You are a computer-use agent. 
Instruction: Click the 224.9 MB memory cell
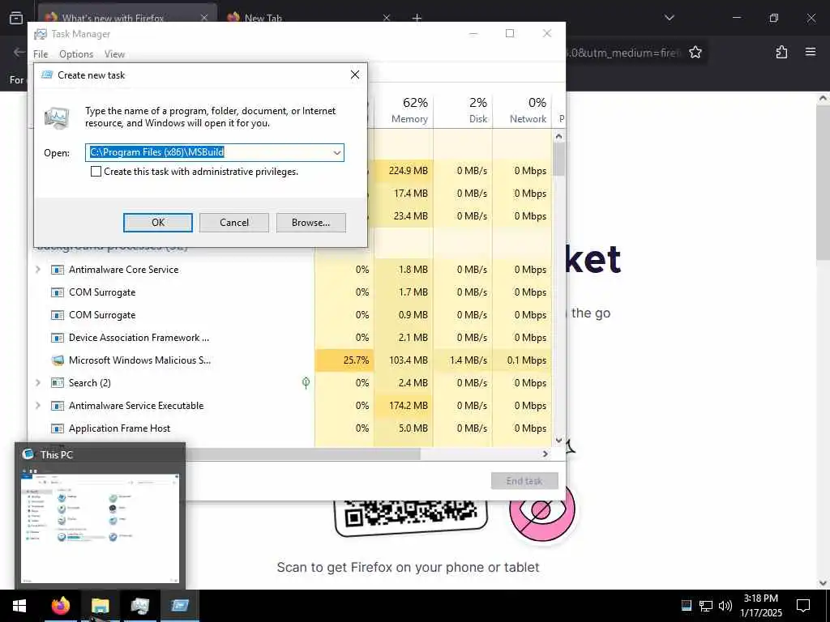pos(404,171)
